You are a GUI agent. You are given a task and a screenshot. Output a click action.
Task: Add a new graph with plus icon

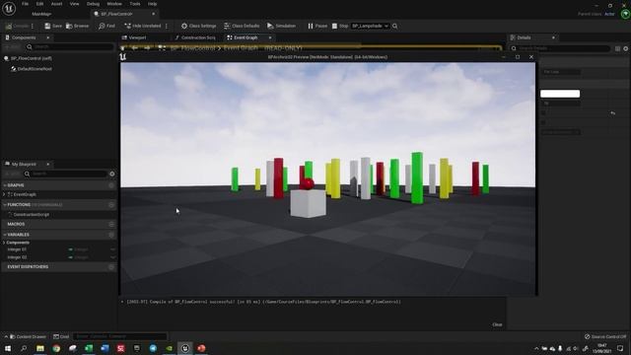pyautogui.click(x=111, y=185)
